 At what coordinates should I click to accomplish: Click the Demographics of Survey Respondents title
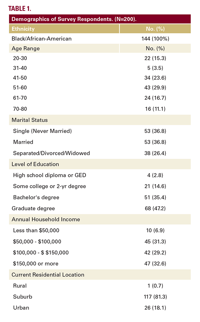click(x=74, y=19)
